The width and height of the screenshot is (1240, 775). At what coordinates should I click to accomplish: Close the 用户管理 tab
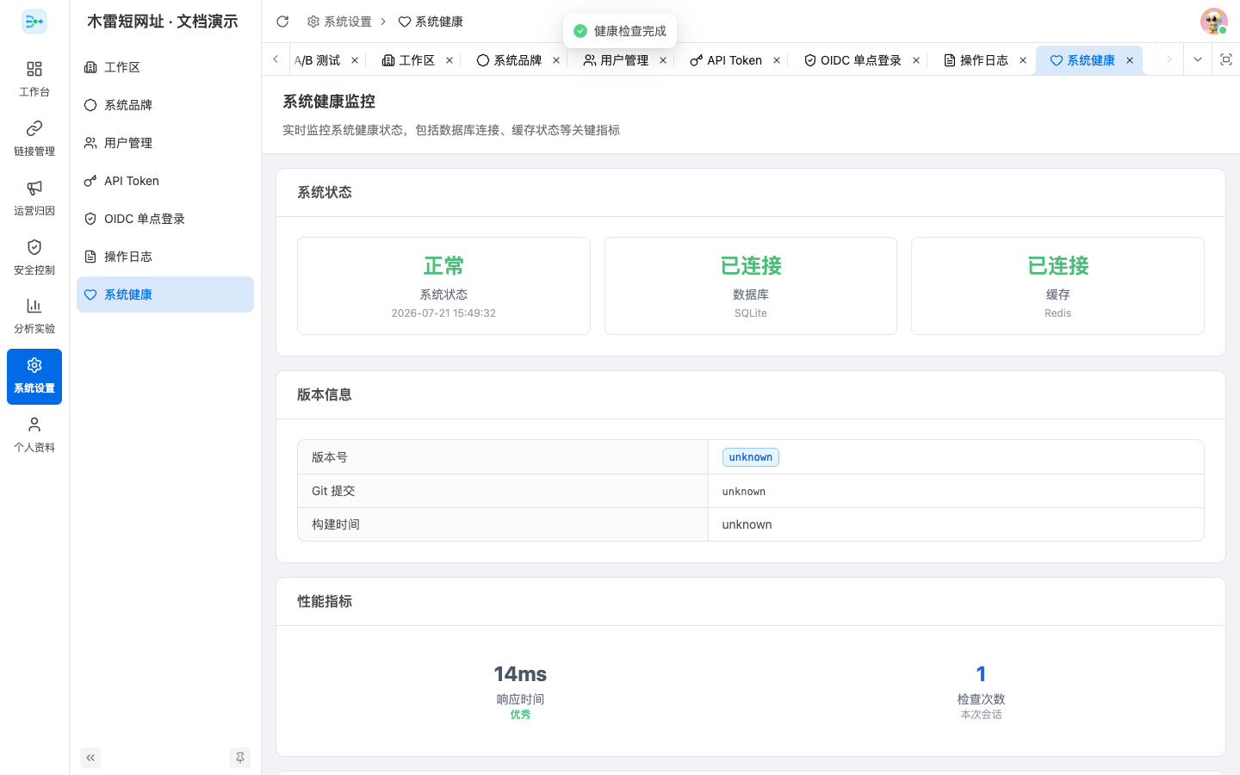663,60
